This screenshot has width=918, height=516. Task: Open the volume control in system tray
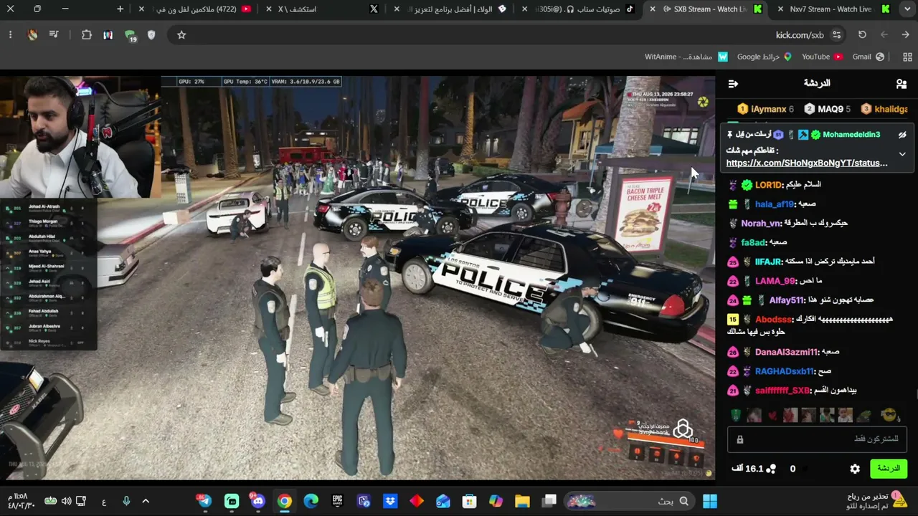tap(66, 501)
